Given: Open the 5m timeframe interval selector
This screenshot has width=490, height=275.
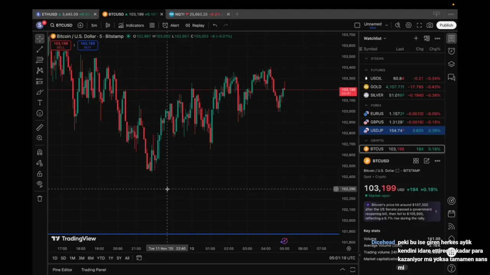Looking at the screenshot, I should 94,25.
